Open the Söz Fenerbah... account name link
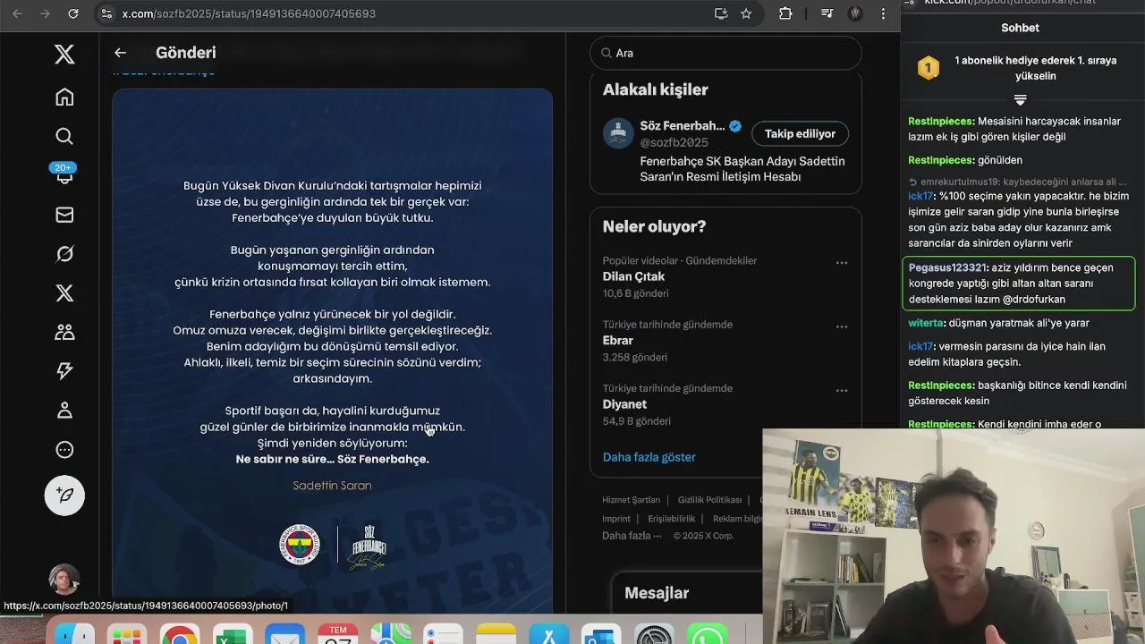Screen dimensions: 1145x644 click(682, 126)
